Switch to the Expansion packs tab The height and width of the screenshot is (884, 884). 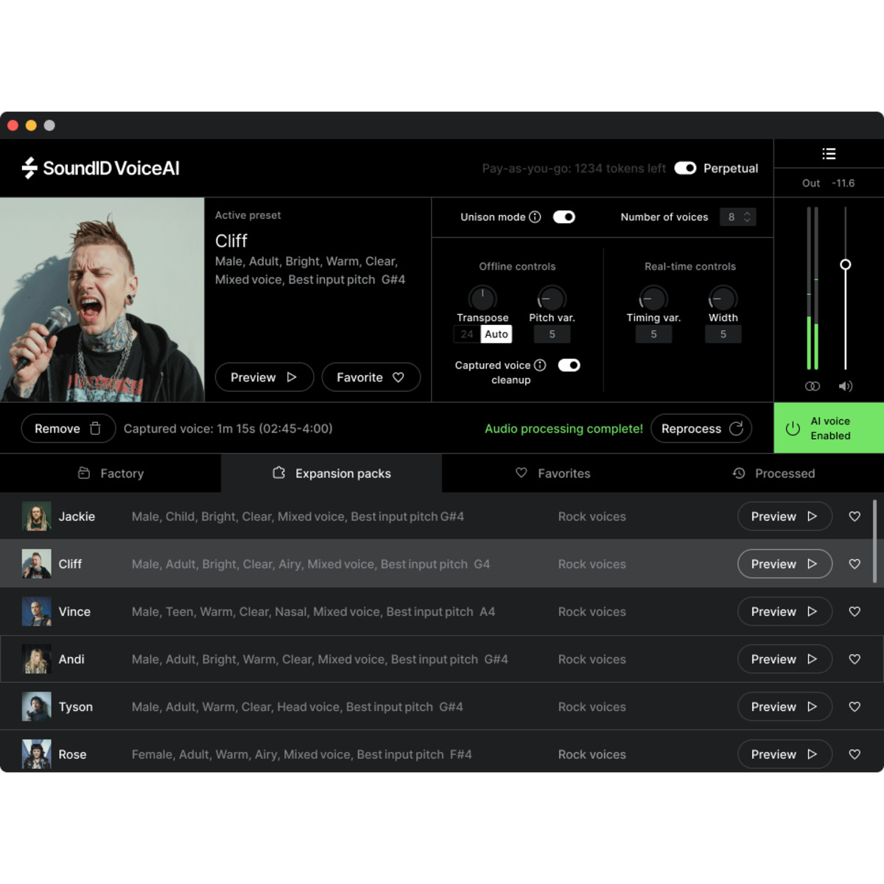[331, 473]
